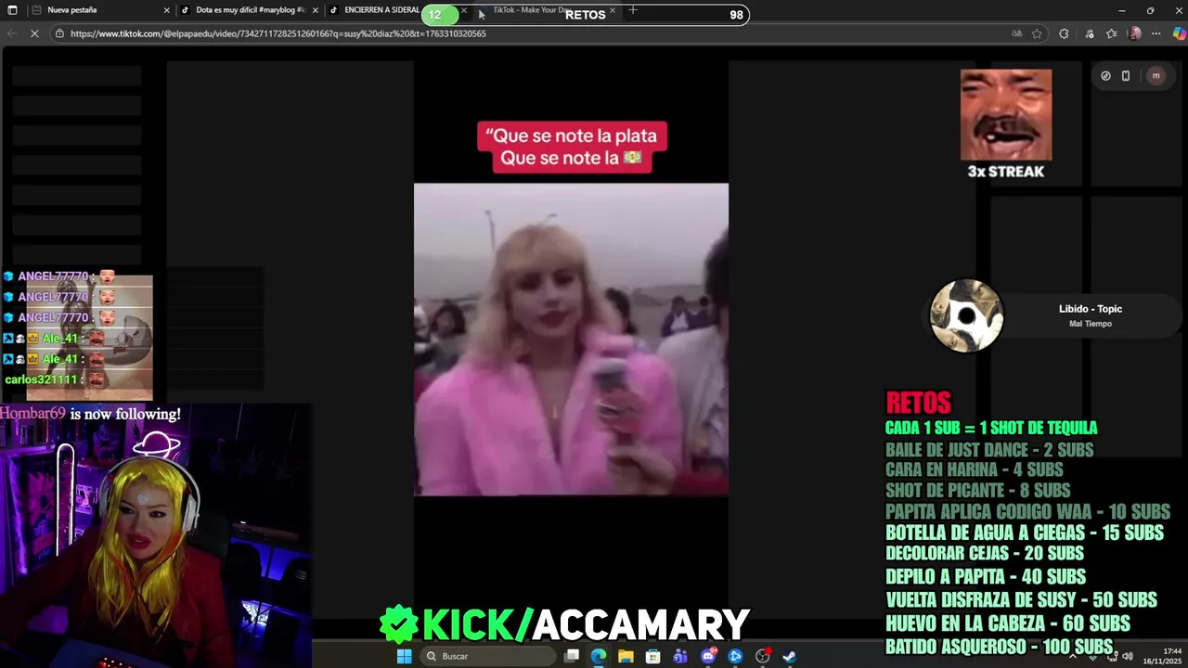Click PAPITA APLICA CODIGO WAA - 10 SUBS
Screen dimensions: 1188x668
click(1027, 512)
